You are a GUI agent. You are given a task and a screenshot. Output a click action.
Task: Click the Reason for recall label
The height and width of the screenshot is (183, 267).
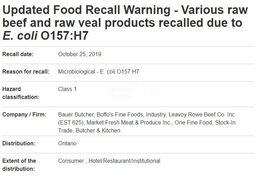pyautogui.click(x=26, y=71)
